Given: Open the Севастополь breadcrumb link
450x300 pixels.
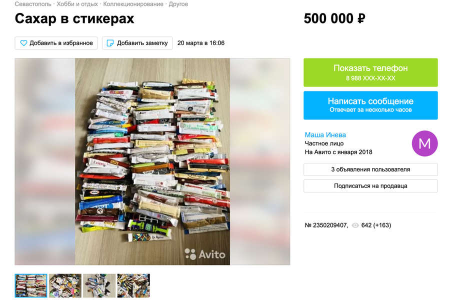Looking at the screenshot, I should tap(33, 4).
